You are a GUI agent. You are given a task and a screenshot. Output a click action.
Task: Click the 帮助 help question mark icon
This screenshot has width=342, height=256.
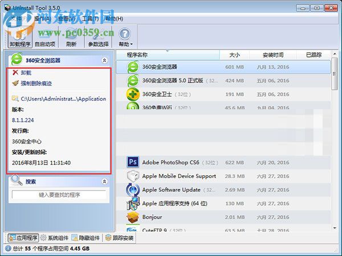pos(125,34)
